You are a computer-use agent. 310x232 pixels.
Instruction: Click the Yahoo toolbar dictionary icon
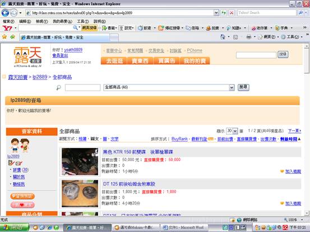click(x=277, y=28)
